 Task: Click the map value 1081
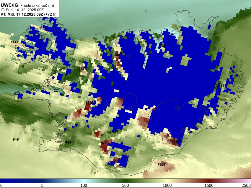pos(59,142)
